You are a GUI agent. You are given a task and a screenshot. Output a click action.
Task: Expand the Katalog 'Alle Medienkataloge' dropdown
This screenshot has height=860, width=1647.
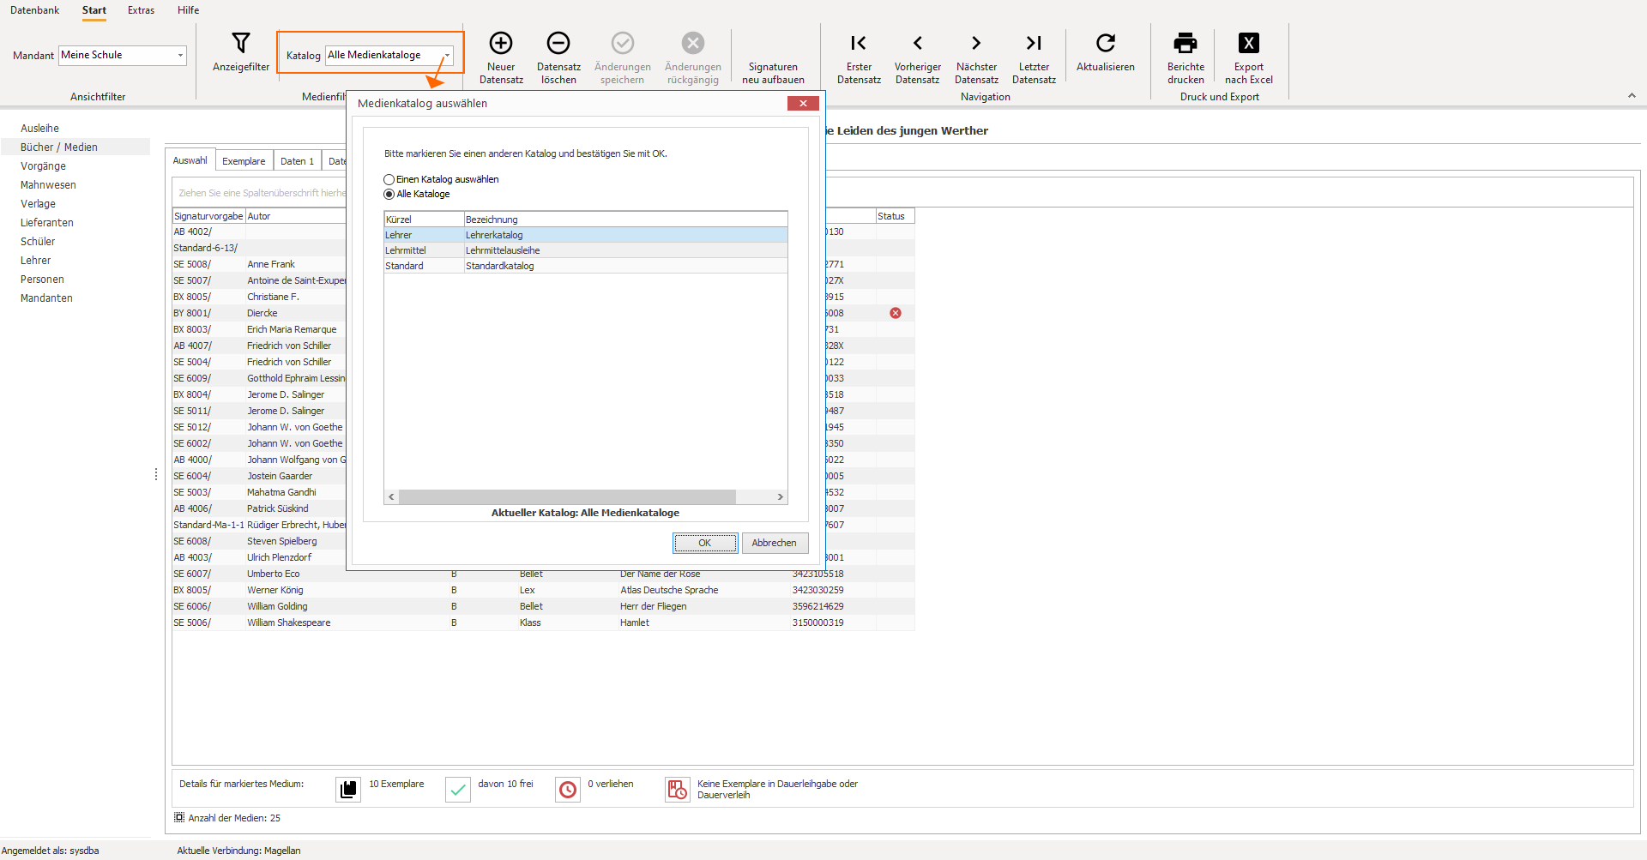389,56
